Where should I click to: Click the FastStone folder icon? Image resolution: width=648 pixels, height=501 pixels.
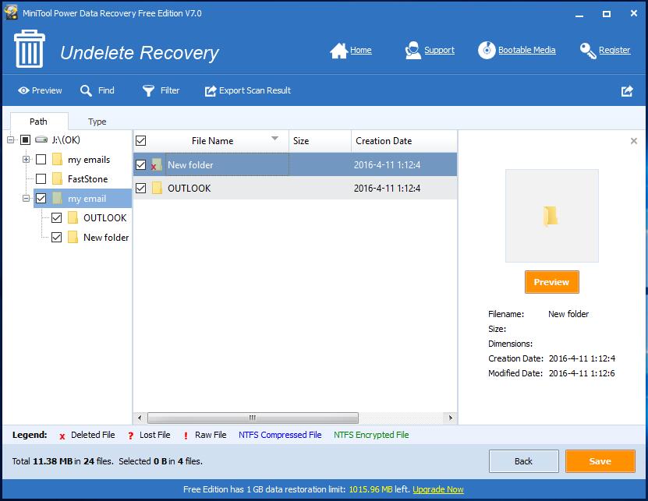tap(58, 179)
